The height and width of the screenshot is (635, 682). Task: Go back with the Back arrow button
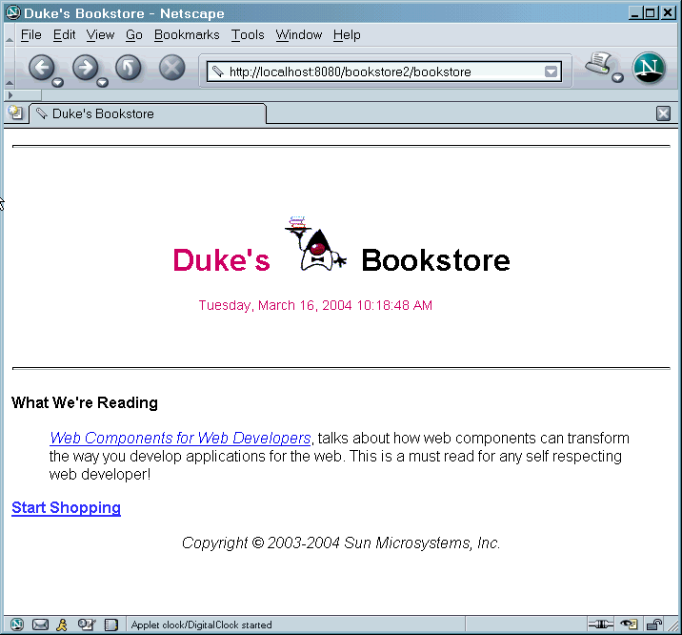click(x=42, y=68)
